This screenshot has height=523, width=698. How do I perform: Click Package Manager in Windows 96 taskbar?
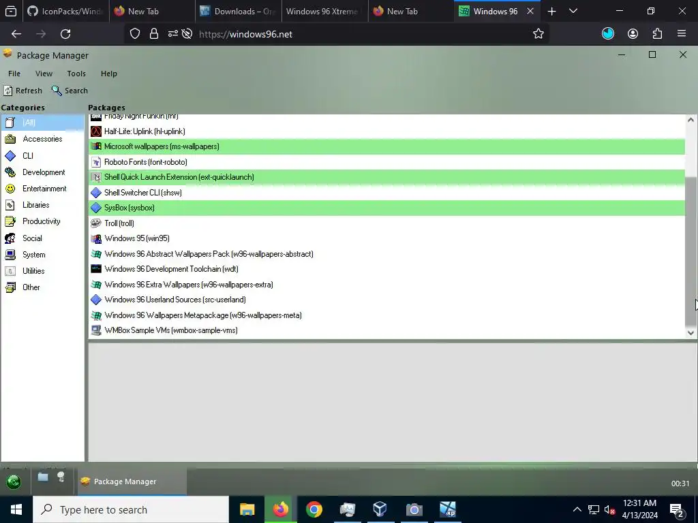click(132, 481)
